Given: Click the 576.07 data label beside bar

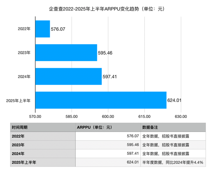Looking at the screenshot, I should pos(58,29).
